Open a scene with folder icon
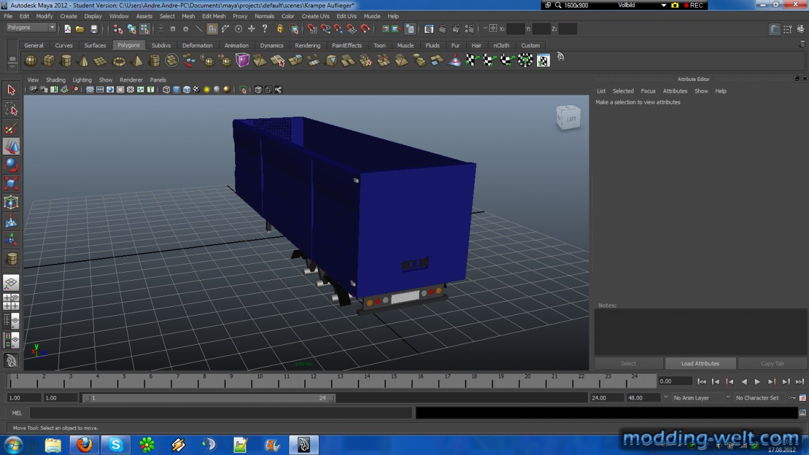 (80, 29)
